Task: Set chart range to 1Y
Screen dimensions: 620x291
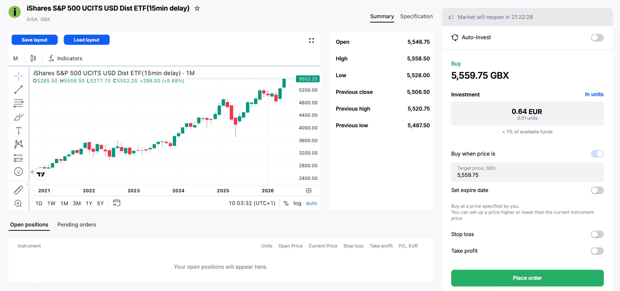Action: tap(89, 203)
